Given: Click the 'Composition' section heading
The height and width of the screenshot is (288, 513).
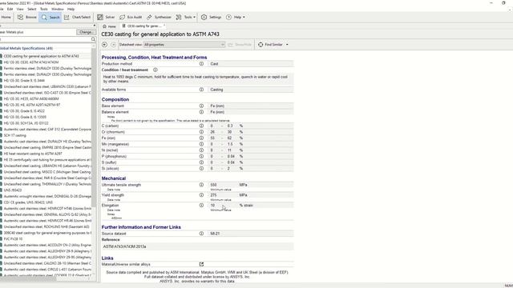Looking at the screenshot, I should [115, 99].
